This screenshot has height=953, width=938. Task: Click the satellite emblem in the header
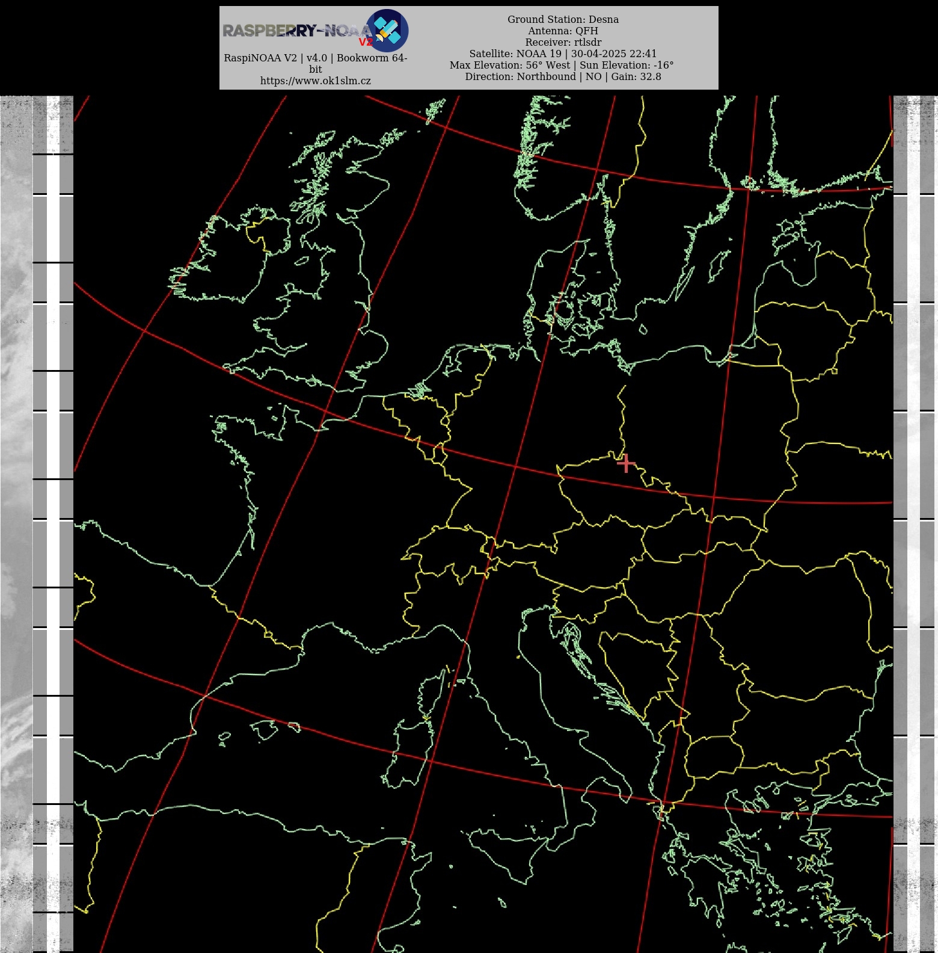[x=387, y=31]
